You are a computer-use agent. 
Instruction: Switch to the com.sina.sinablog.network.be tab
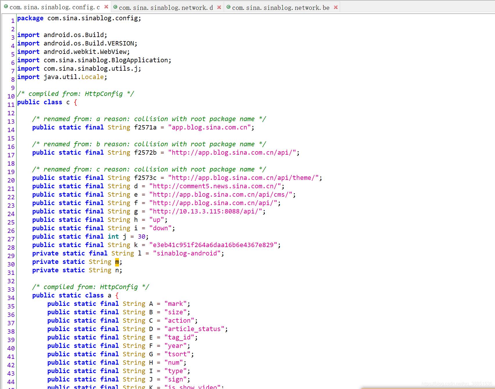(x=281, y=8)
